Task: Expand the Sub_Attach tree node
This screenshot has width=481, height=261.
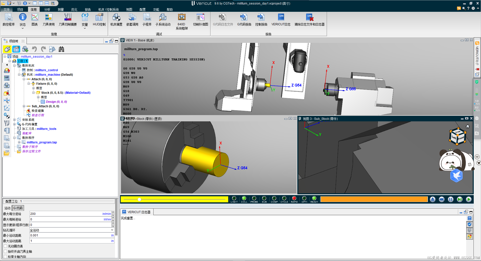Action: point(24,106)
